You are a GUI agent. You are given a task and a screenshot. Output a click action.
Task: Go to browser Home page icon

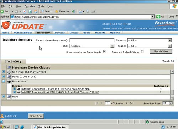[36, 11]
